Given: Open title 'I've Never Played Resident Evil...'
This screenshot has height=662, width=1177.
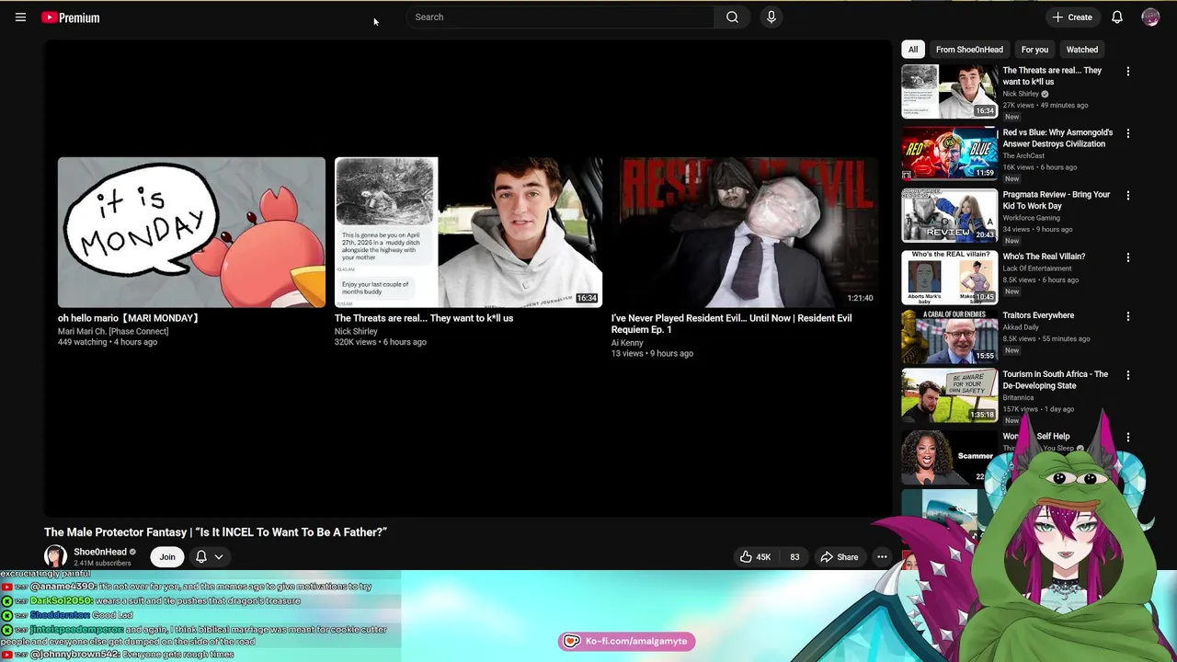Looking at the screenshot, I should 731,324.
